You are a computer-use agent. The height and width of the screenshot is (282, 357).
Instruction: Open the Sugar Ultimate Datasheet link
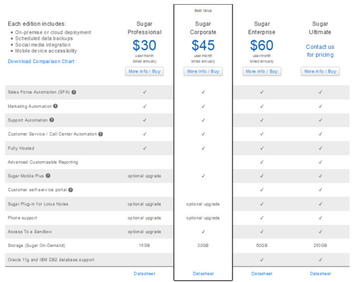[x=320, y=274]
